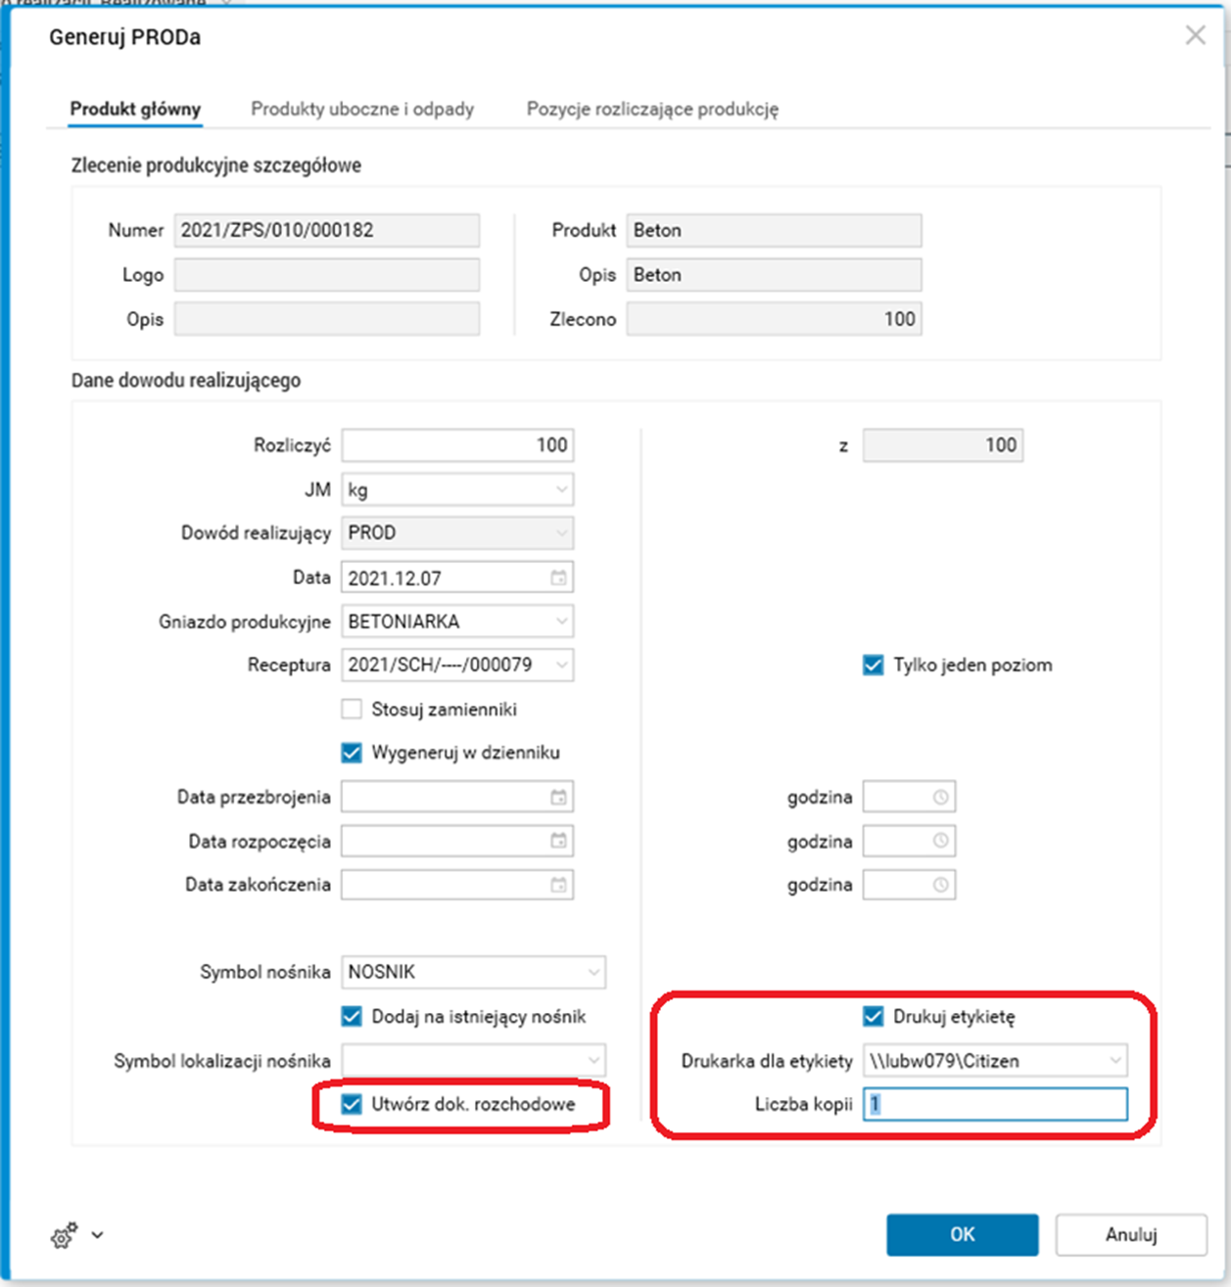The height and width of the screenshot is (1287, 1231).
Task: Open Gniazdo produkcyjne dropdown list
Action: [x=561, y=621]
